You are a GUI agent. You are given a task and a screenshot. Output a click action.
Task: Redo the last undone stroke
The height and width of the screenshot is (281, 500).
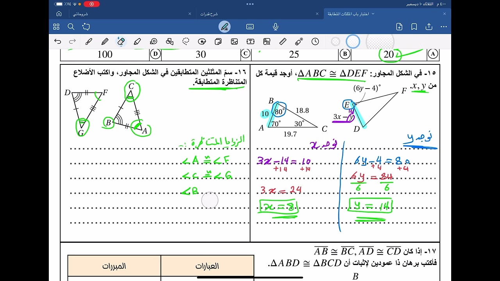(72, 41)
